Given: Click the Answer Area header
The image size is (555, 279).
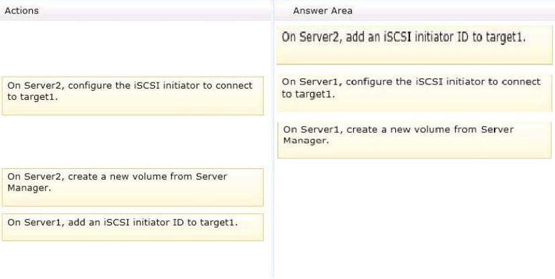Looking at the screenshot, I should coord(415,11).
